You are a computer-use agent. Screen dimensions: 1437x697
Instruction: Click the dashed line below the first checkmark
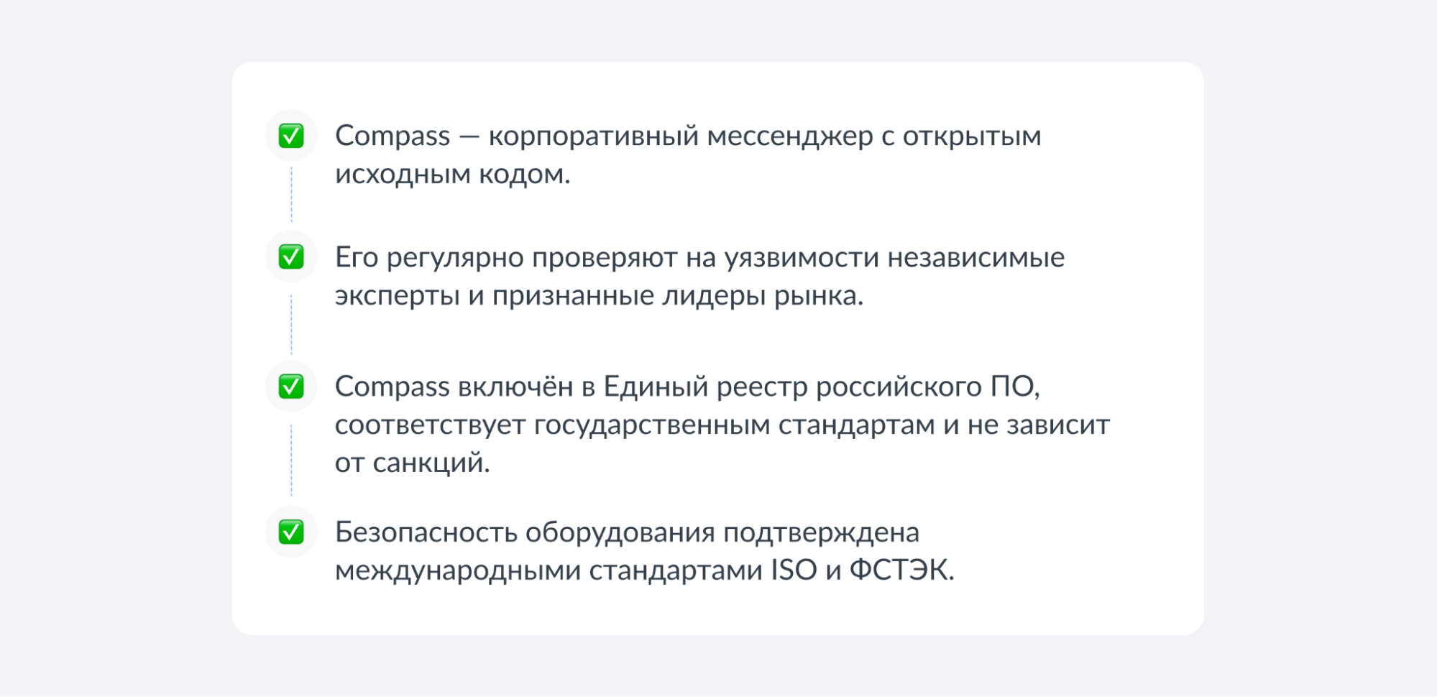[x=291, y=194]
